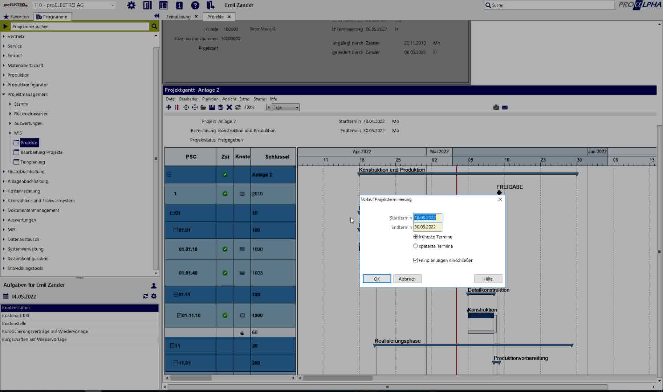Click the red vertical bars Gantt toolbar icon
The image size is (663, 392).
point(177,107)
